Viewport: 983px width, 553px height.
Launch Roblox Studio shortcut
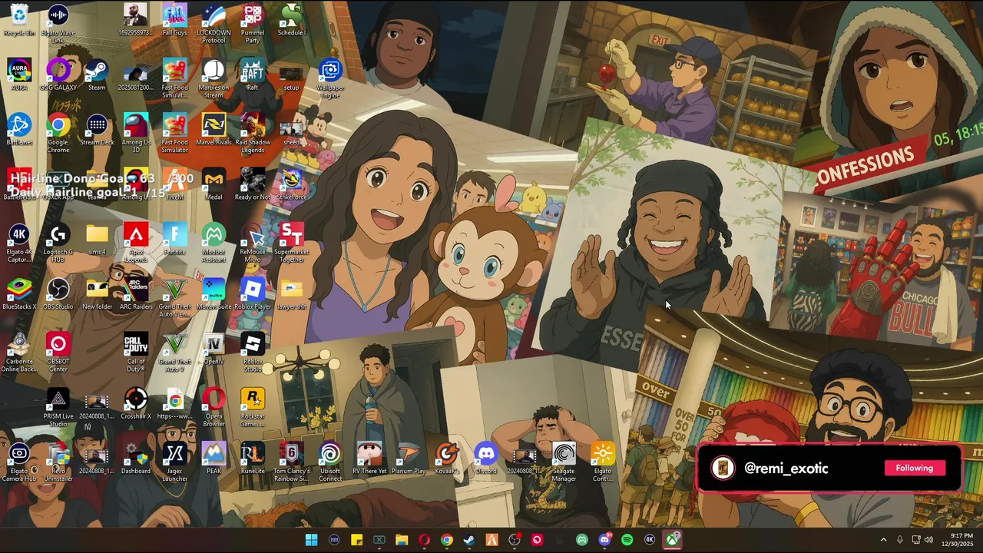(x=253, y=353)
